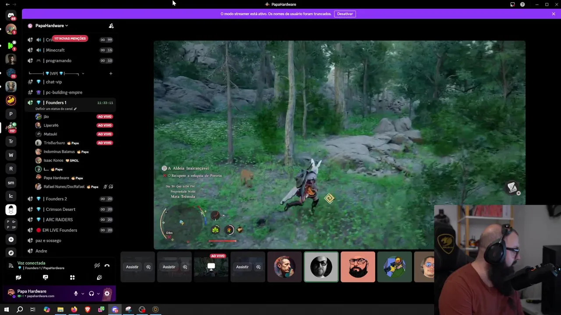Open server with 117 badge in sidebar
Viewport: 561px width, 315px height.
pyautogui.click(x=11, y=127)
